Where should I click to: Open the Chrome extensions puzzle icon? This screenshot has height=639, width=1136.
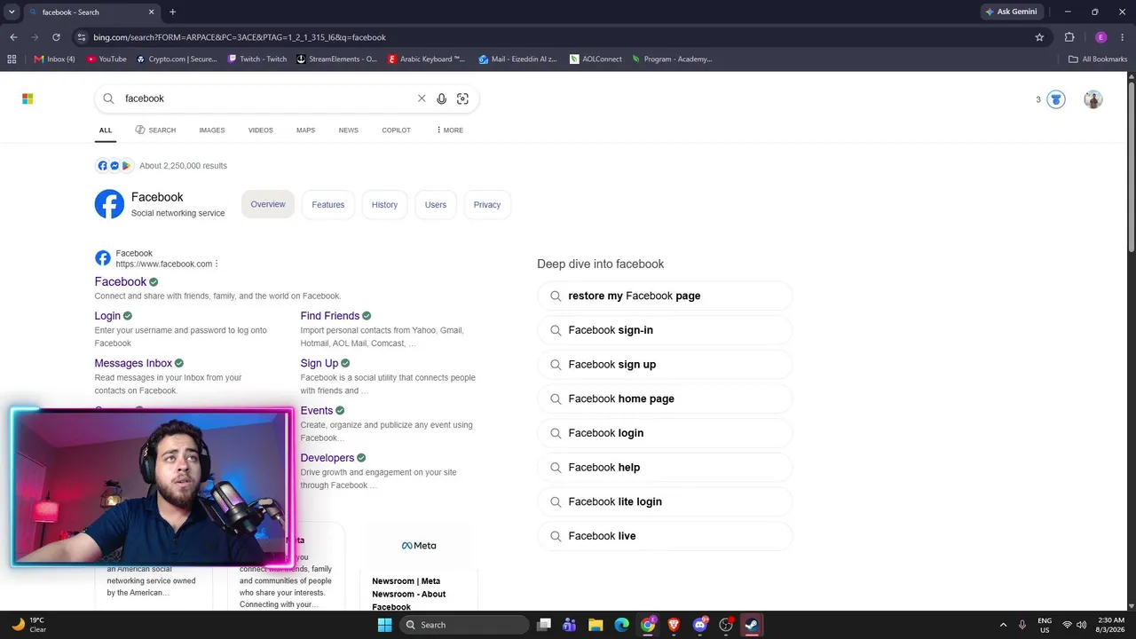1069,37
